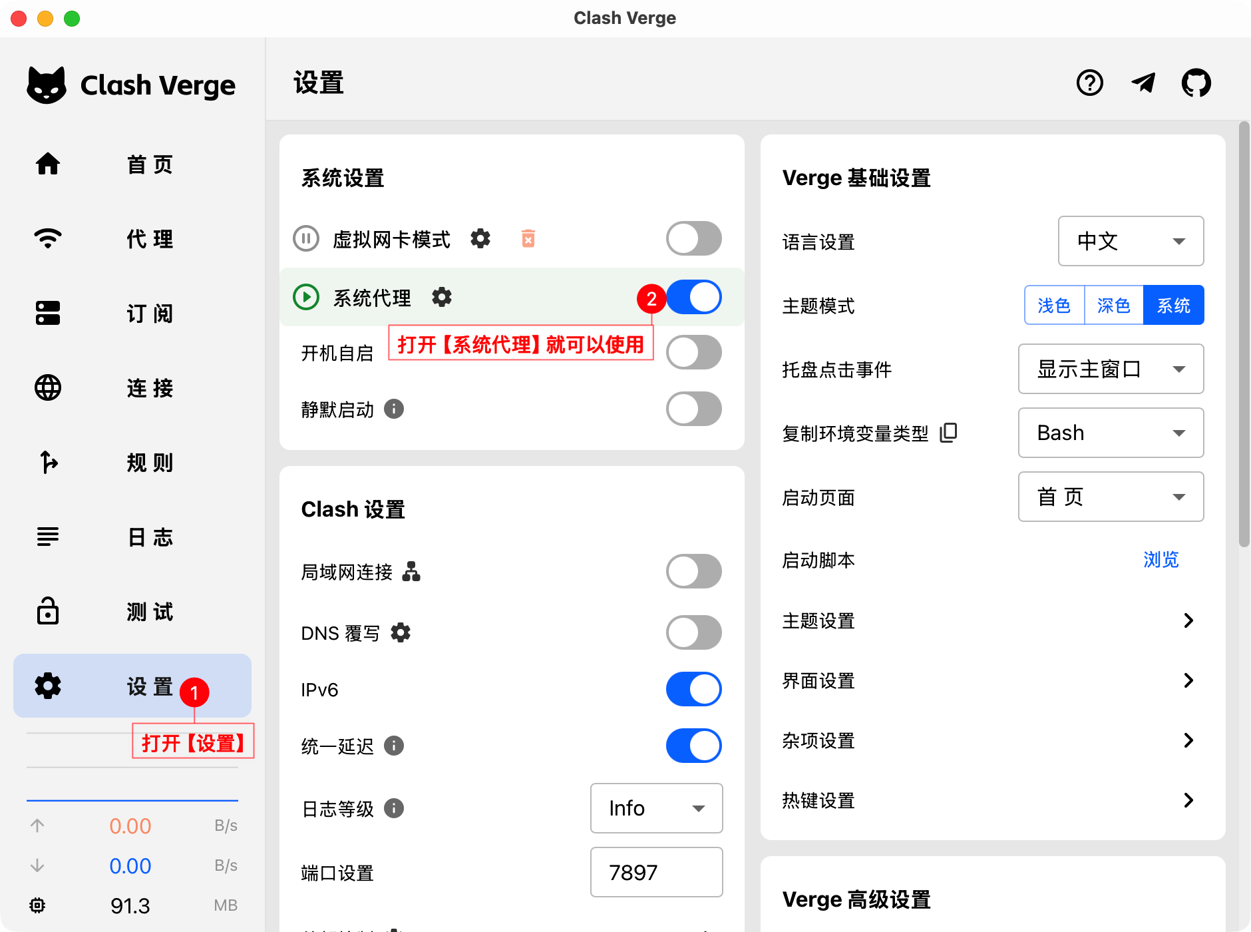This screenshot has width=1251, height=932.
Task: Open the GitHub repository icon
Action: point(1196,83)
